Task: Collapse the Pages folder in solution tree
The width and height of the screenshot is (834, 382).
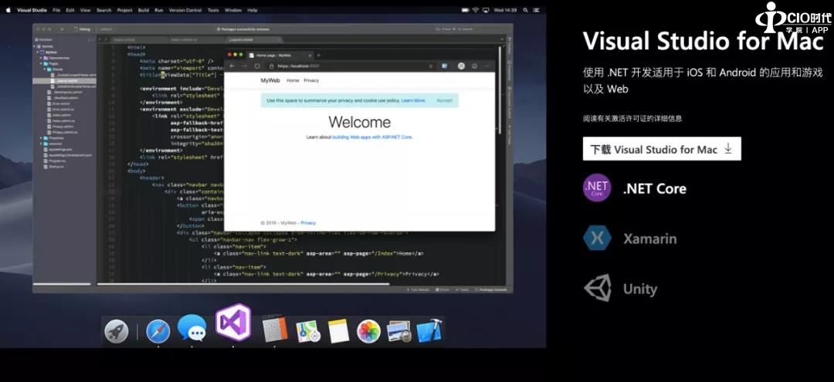Action: pos(42,63)
